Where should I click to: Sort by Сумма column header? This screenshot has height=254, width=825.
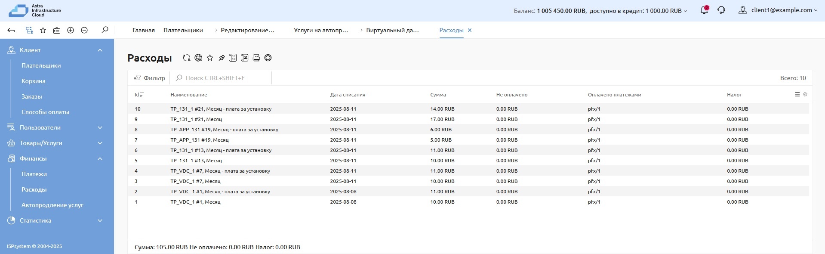[438, 95]
